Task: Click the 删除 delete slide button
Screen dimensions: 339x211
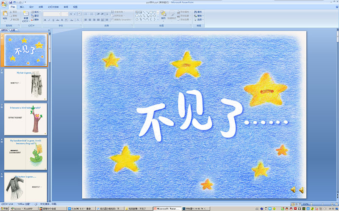Action: click(35, 19)
